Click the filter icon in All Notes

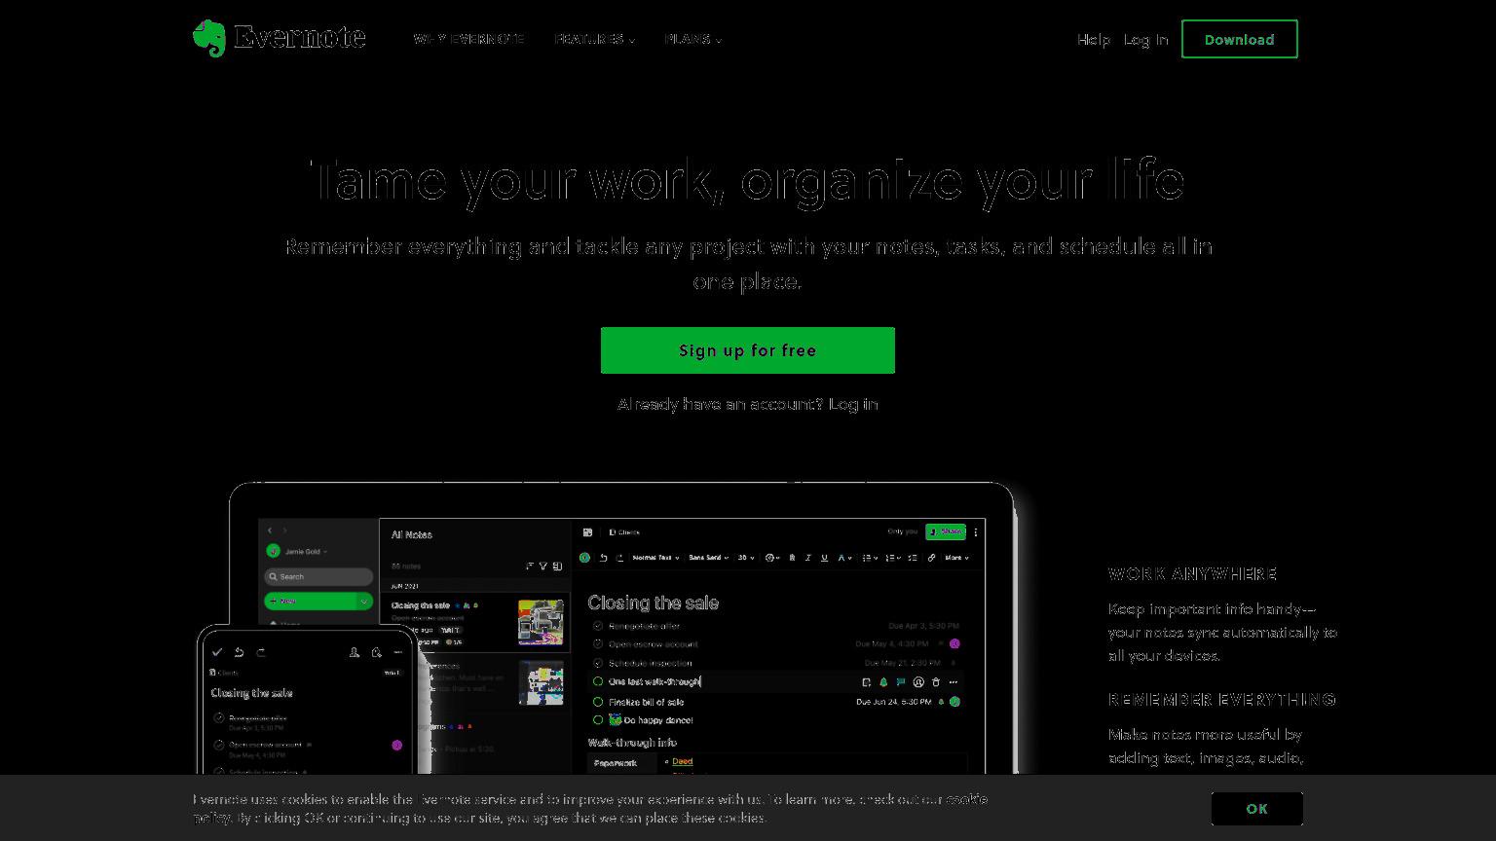pos(543,566)
